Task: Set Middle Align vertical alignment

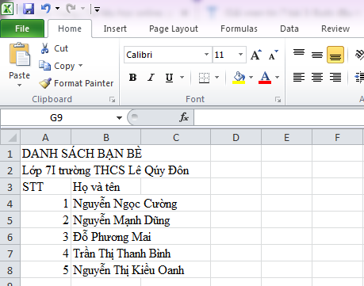Action: pos(317,55)
